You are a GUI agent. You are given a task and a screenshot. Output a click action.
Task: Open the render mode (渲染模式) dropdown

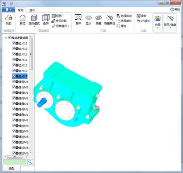point(34,20)
